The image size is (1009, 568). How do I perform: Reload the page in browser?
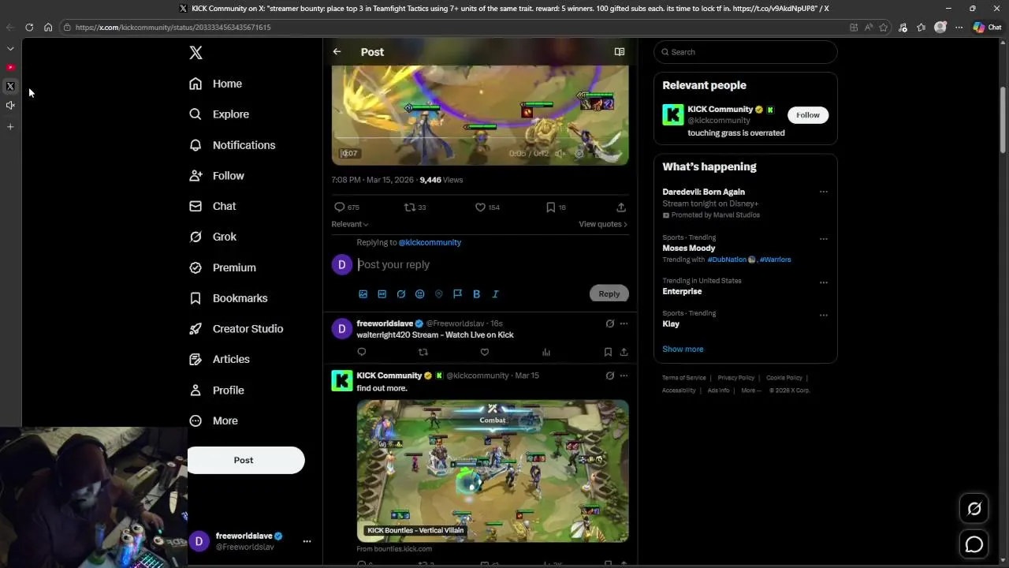tap(29, 27)
